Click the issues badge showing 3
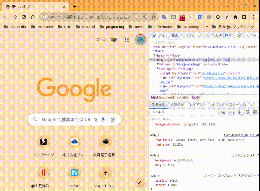The image size is (260, 191). pos(228,35)
